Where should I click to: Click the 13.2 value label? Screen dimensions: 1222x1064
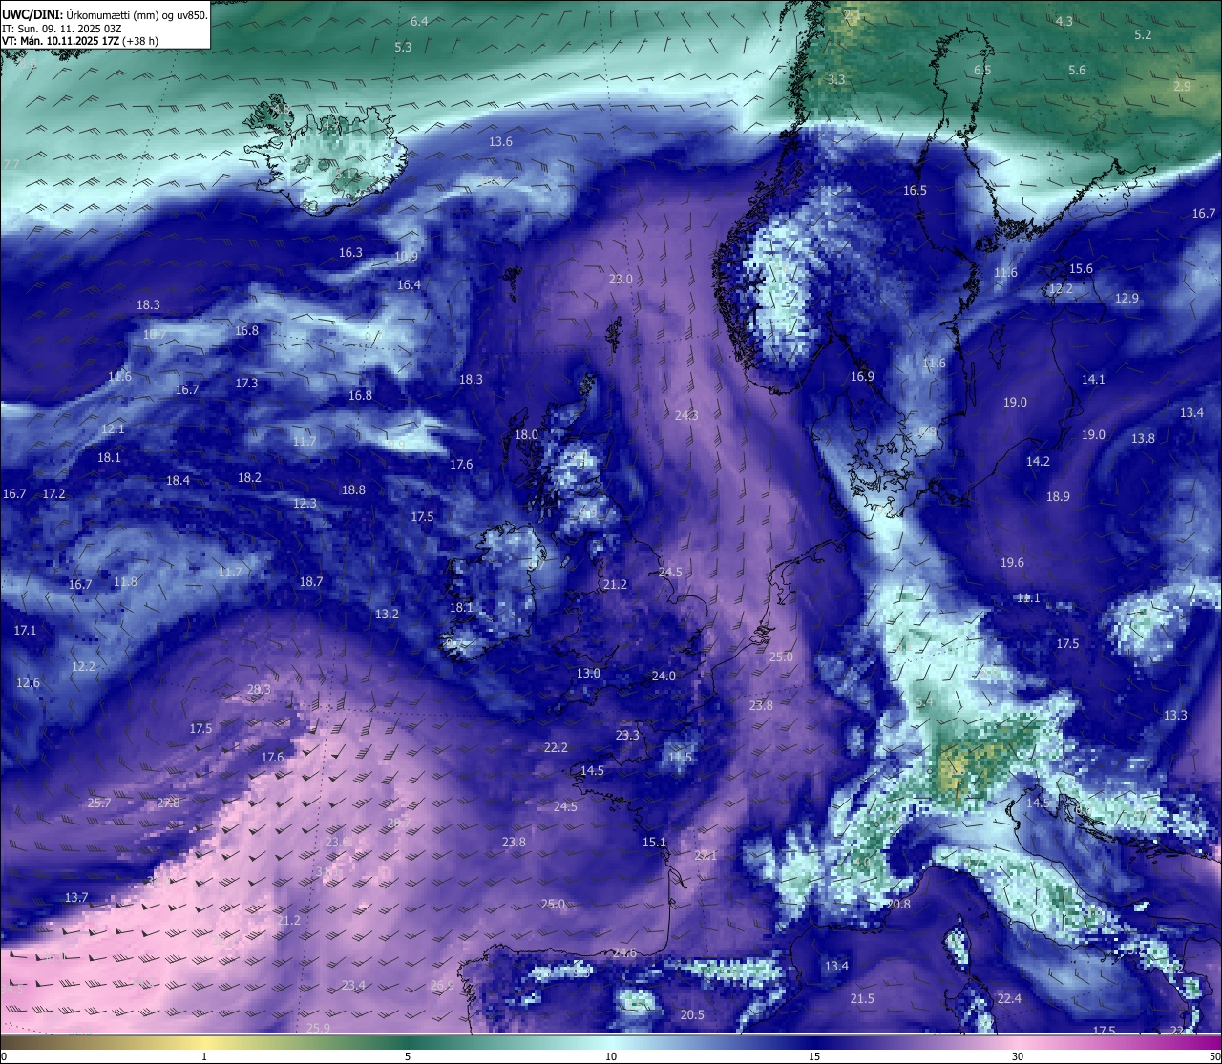(x=387, y=614)
